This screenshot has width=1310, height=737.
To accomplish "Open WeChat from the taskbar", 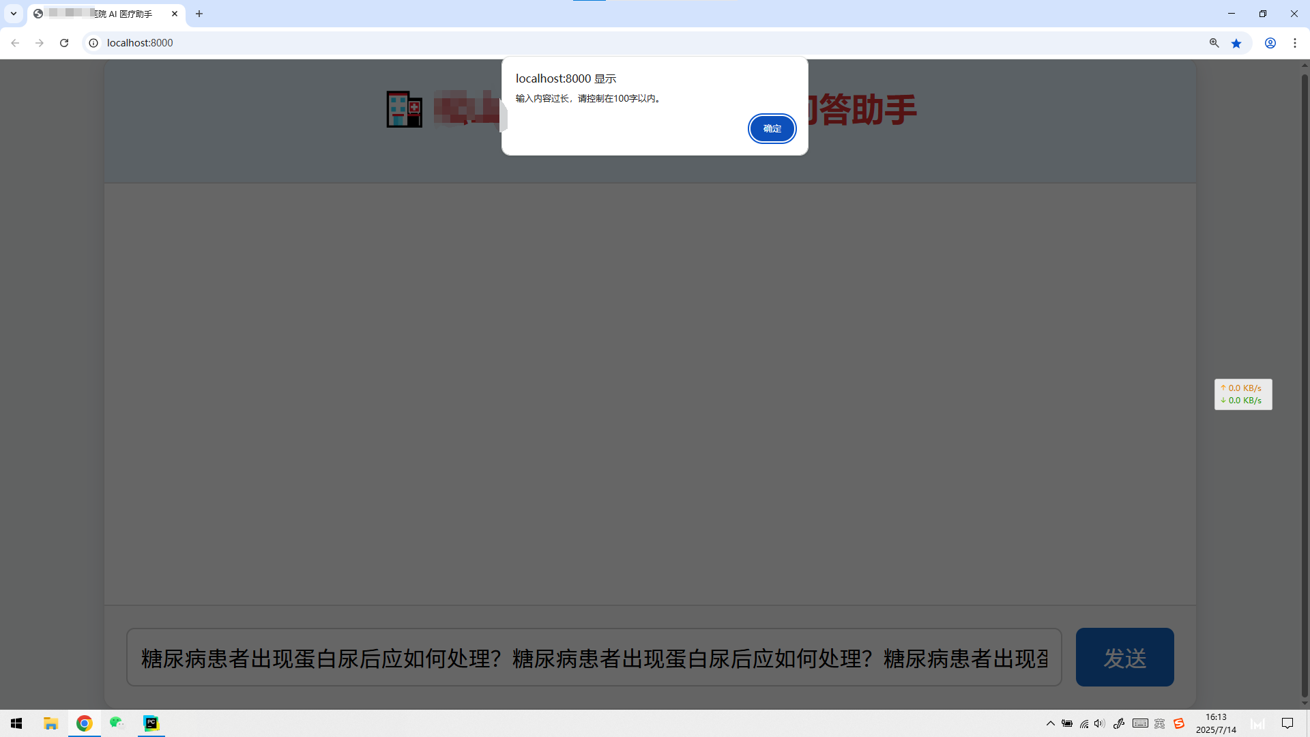I will 117,723.
